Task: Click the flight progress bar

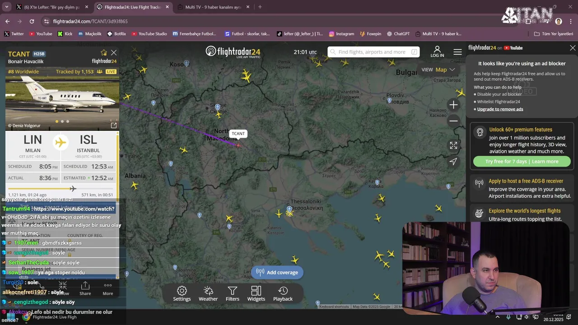Action: pyautogui.click(x=61, y=189)
